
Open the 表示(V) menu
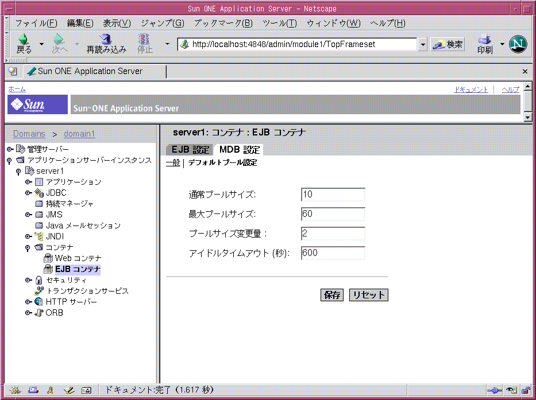click(x=117, y=23)
